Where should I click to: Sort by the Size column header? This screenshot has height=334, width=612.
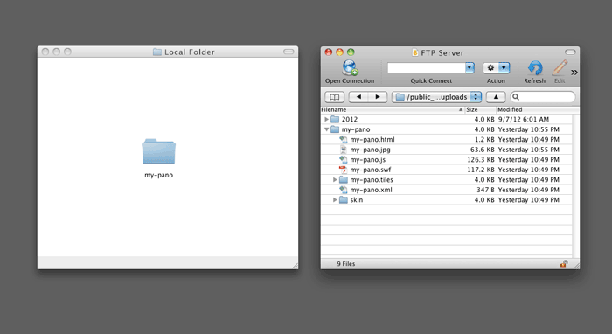pyautogui.click(x=481, y=109)
